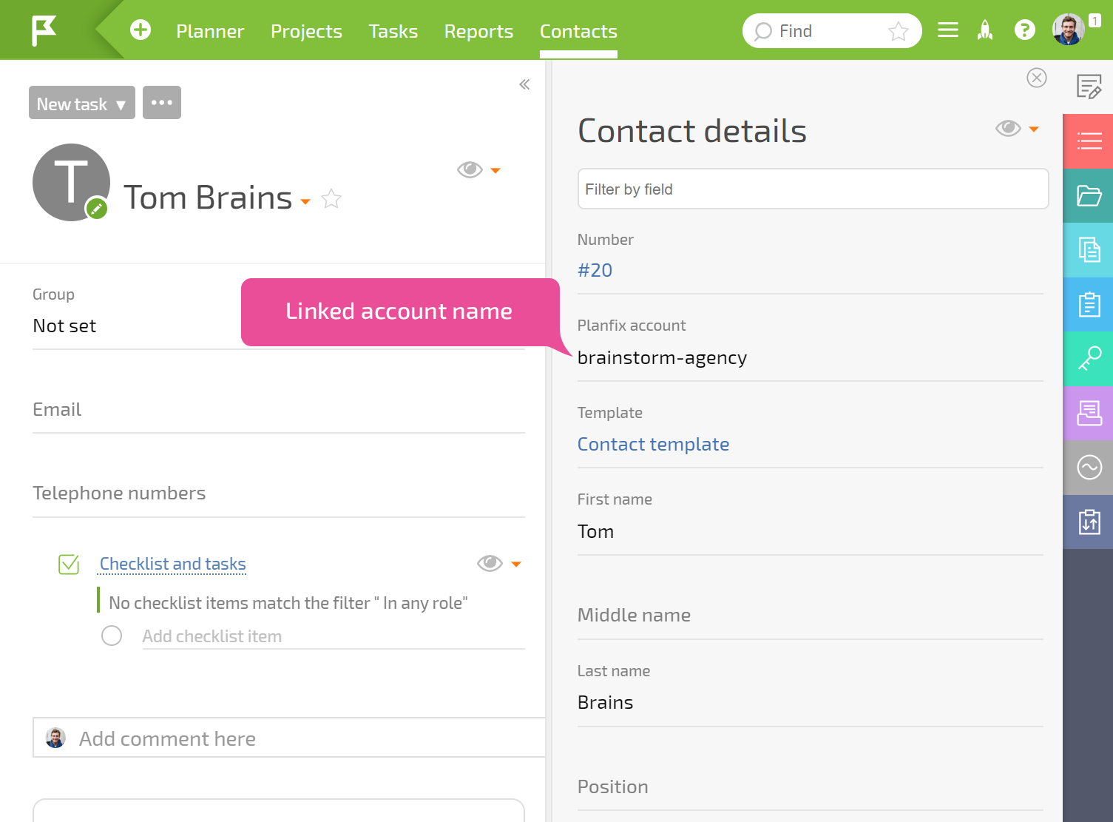Image resolution: width=1113 pixels, height=822 pixels.
Task: Open dropdown arrow next to Tom Brains
Action: 305,201
